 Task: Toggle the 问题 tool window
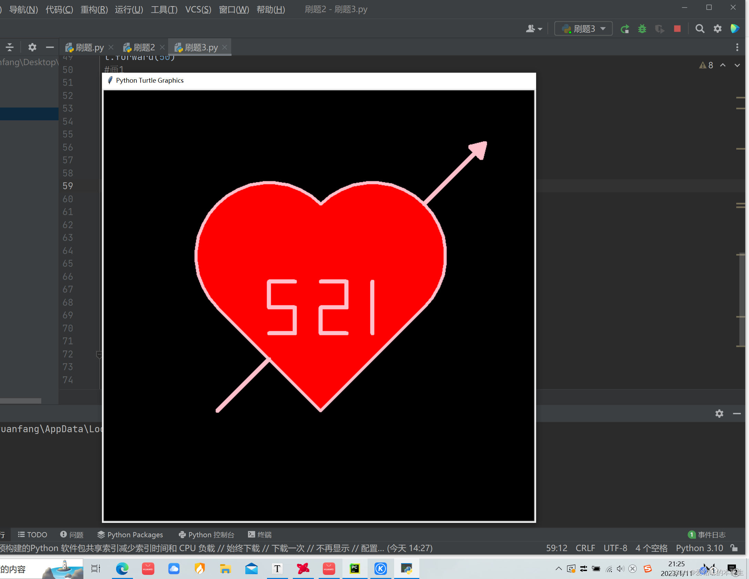pos(72,535)
